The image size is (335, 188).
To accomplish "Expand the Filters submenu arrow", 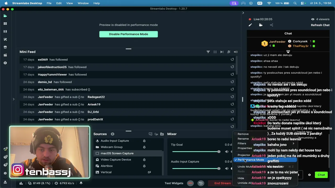I will tap(293, 143).
